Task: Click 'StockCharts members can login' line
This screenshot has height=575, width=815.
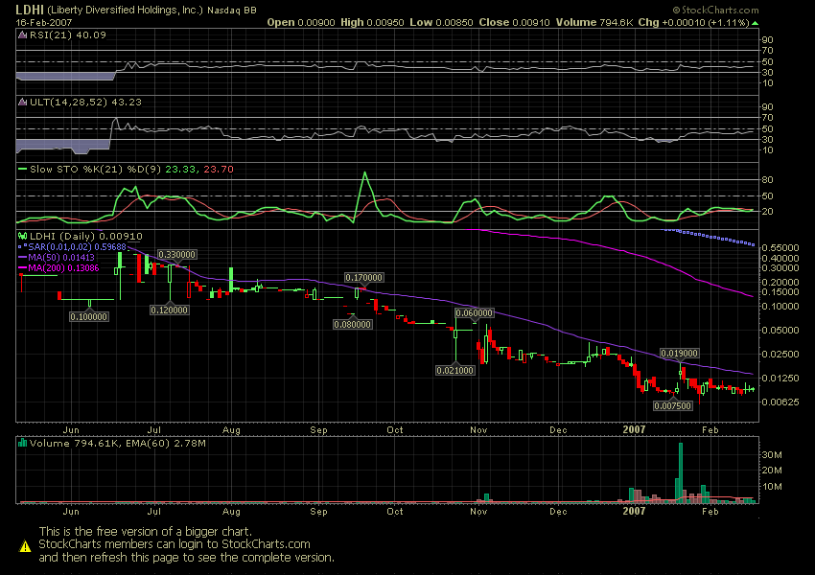Action: (x=175, y=544)
